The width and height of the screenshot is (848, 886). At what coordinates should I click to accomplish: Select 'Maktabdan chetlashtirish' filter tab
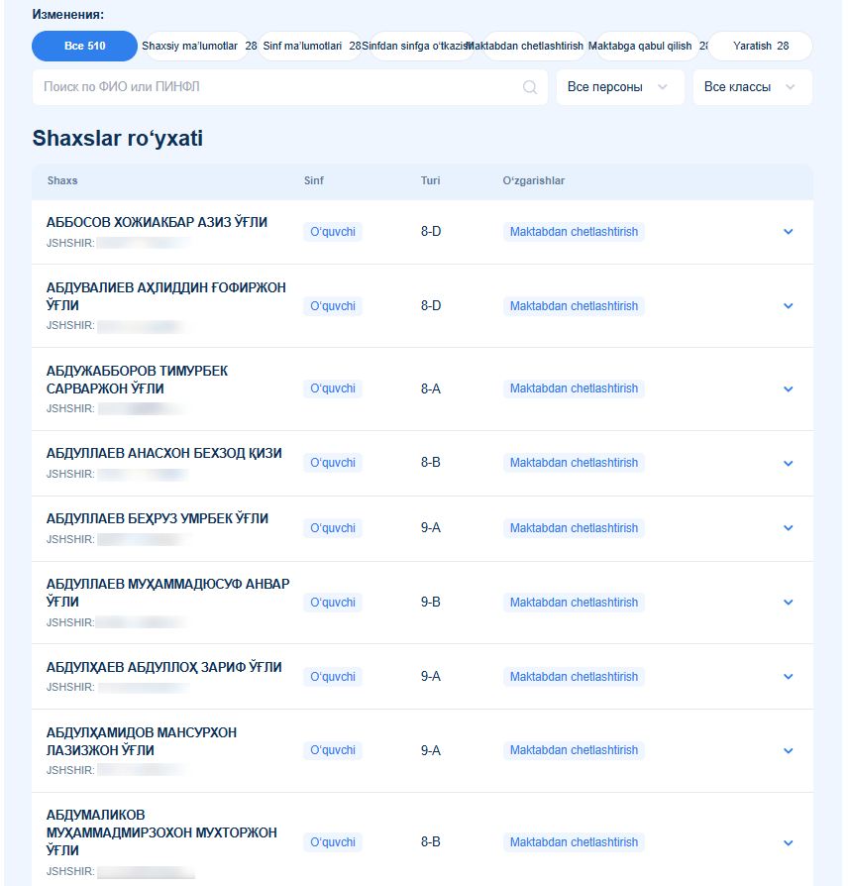click(x=533, y=46)
